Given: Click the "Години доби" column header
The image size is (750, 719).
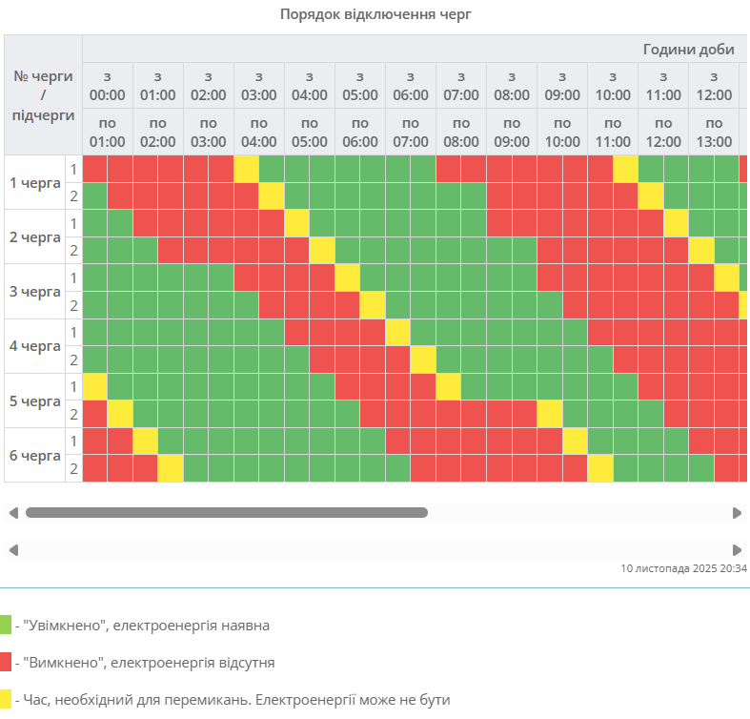Looking at the screenshot, I should click(x=688, y=50).
